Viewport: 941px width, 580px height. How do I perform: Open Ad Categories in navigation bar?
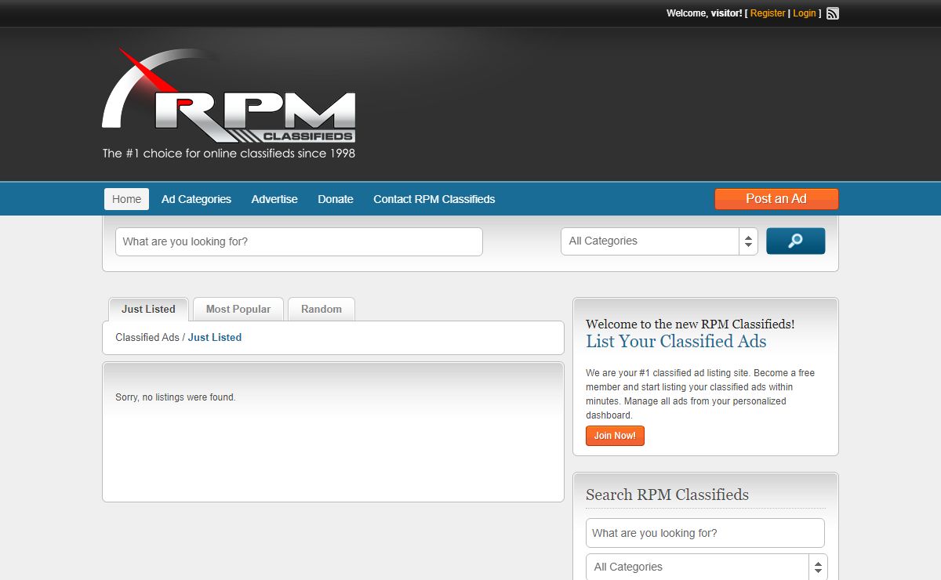[196, 199]
